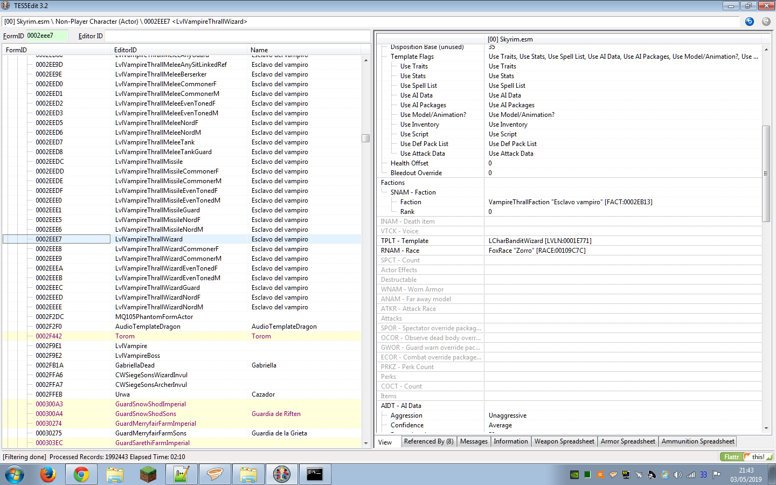The height and width of the screenshot is (485, 776).
Task: Open the Action Center flag icon
Action: (x=717, y=475)
